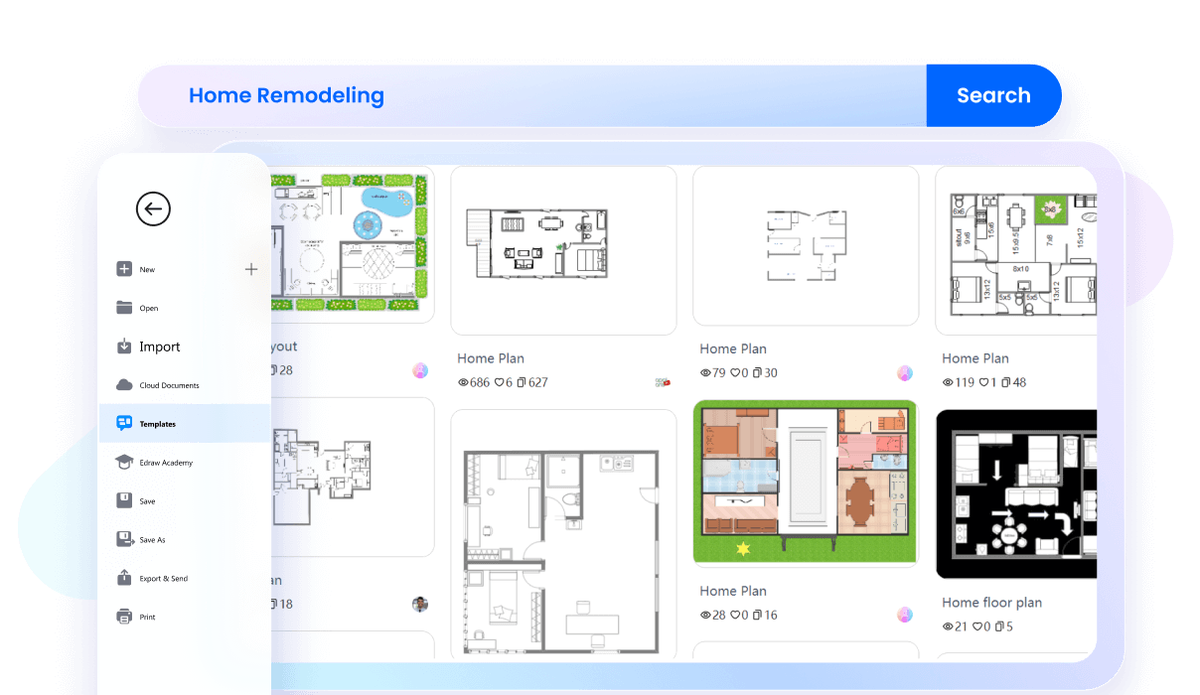The height and width of the screenshot is (695, 1200).
Task: Open Cloud Documents via its cloud icon
Action: [124, 385]
